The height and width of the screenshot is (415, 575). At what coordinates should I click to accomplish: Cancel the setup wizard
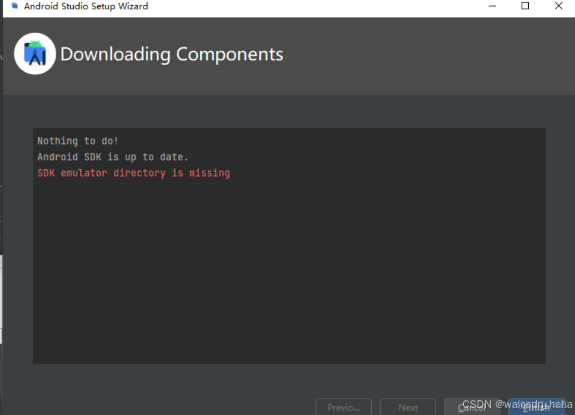tap(472, 406)
